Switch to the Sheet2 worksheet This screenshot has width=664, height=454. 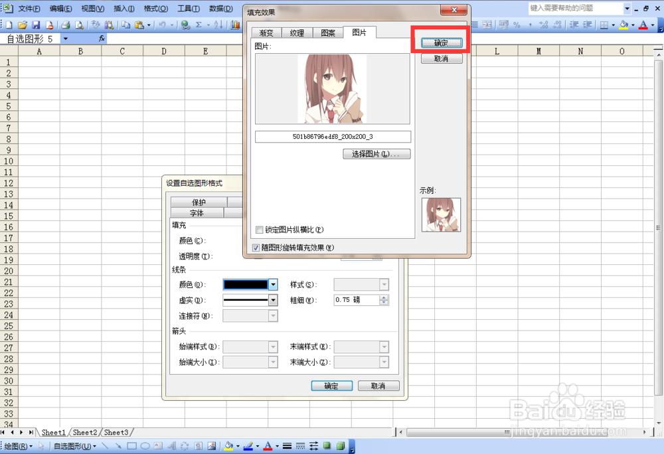84,432
